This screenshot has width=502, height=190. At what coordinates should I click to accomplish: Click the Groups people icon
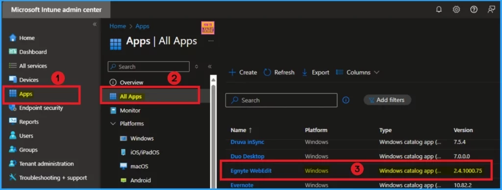pos(13,150)
